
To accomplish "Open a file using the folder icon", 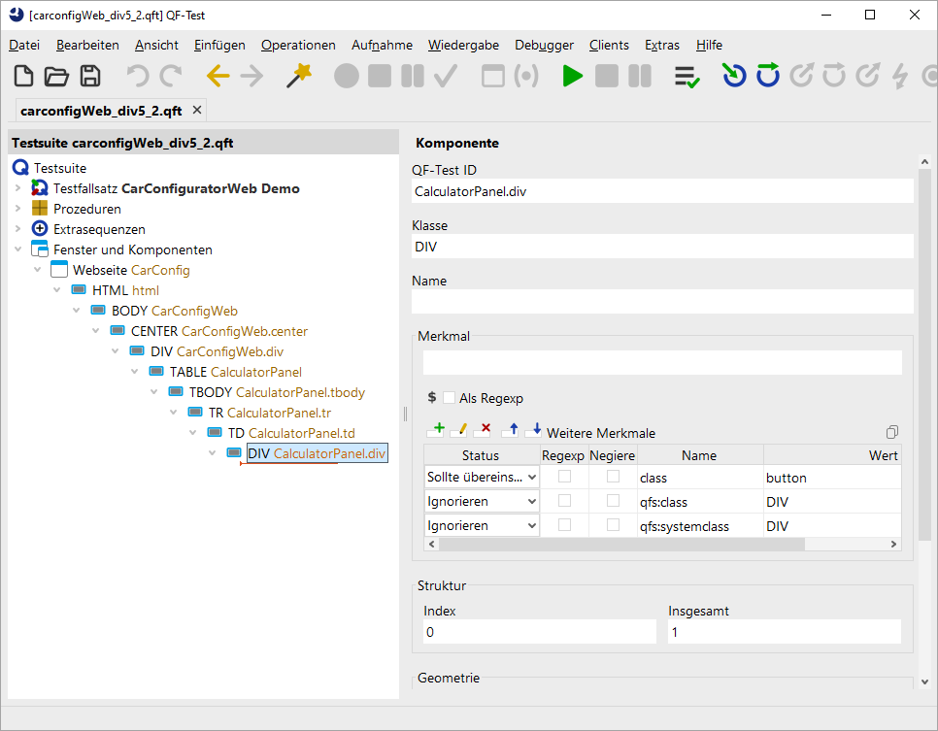I will click(57, 77).
